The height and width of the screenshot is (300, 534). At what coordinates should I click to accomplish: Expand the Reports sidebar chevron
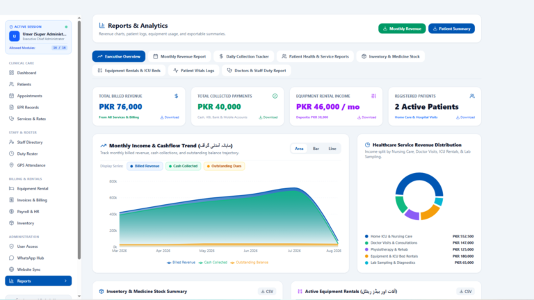click(66, 281)
